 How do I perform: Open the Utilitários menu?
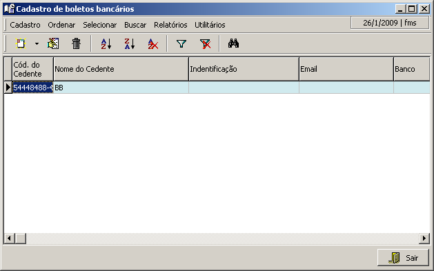(210, 25)
